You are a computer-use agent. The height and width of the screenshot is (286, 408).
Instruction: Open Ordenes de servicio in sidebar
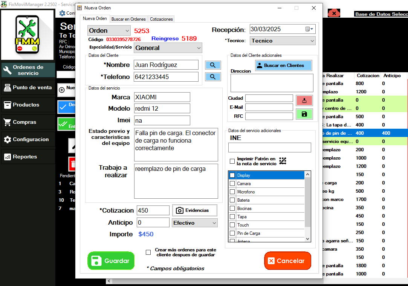(x=28, y=70)
